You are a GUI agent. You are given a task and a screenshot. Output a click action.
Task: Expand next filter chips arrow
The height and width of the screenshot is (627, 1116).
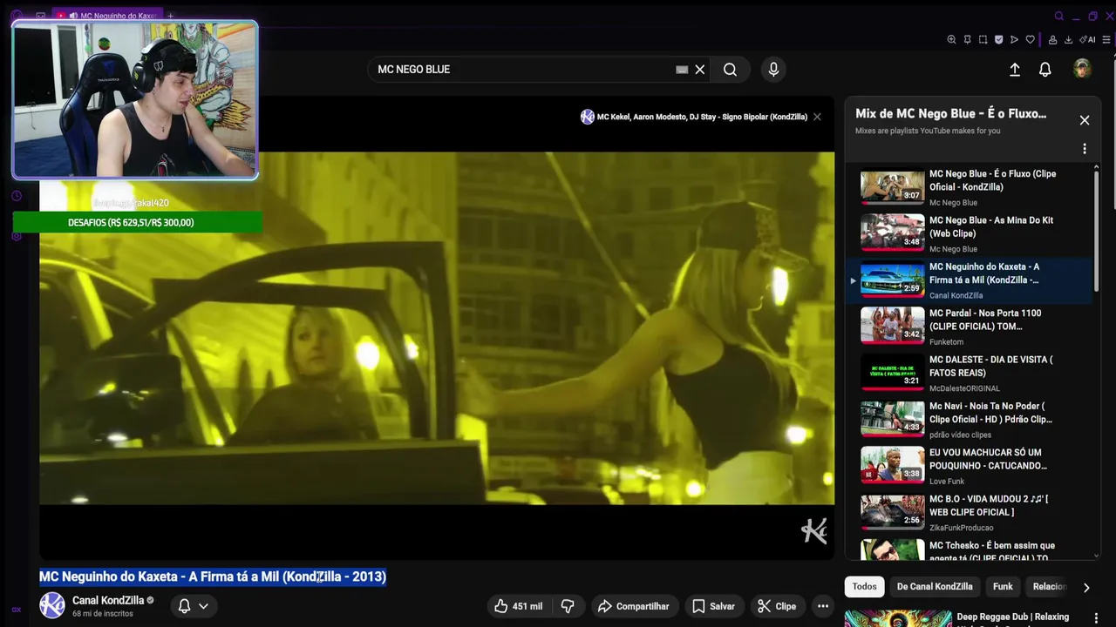1086,588
